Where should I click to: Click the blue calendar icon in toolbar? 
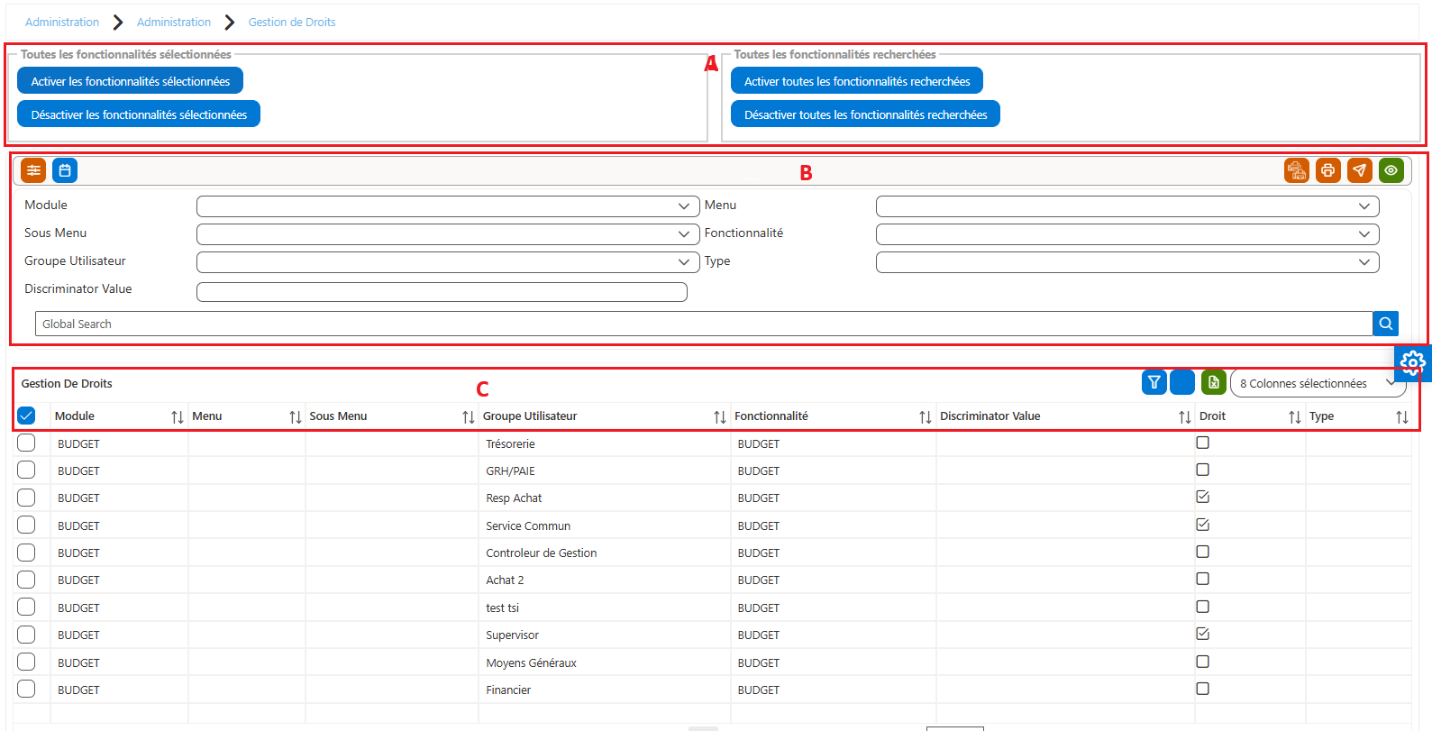click(65, 170)
